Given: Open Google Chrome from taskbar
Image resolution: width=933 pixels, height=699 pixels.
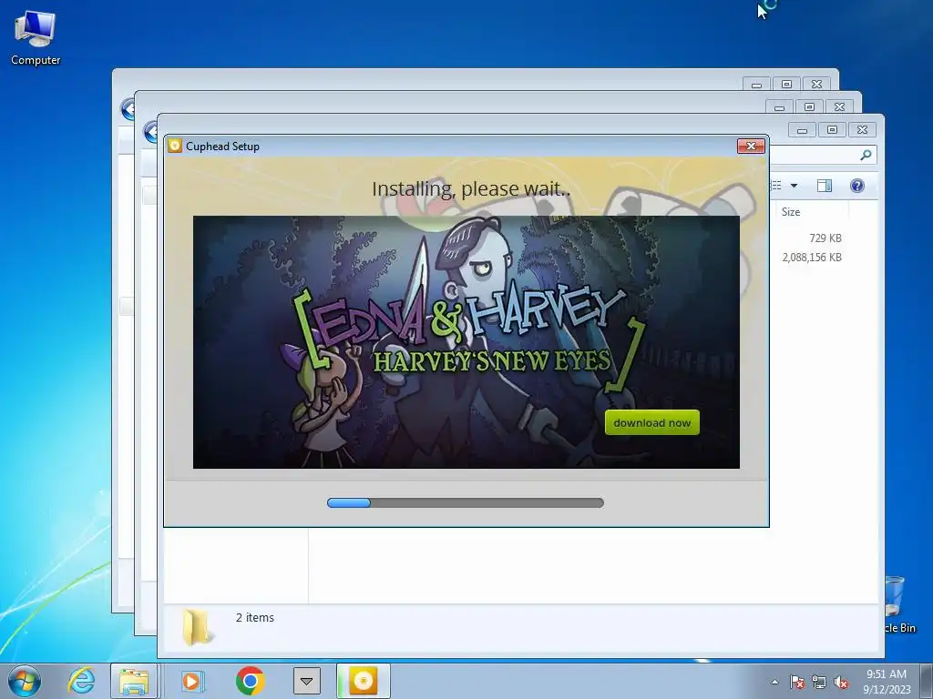Looking at the screenshot, I should (250, 681).
